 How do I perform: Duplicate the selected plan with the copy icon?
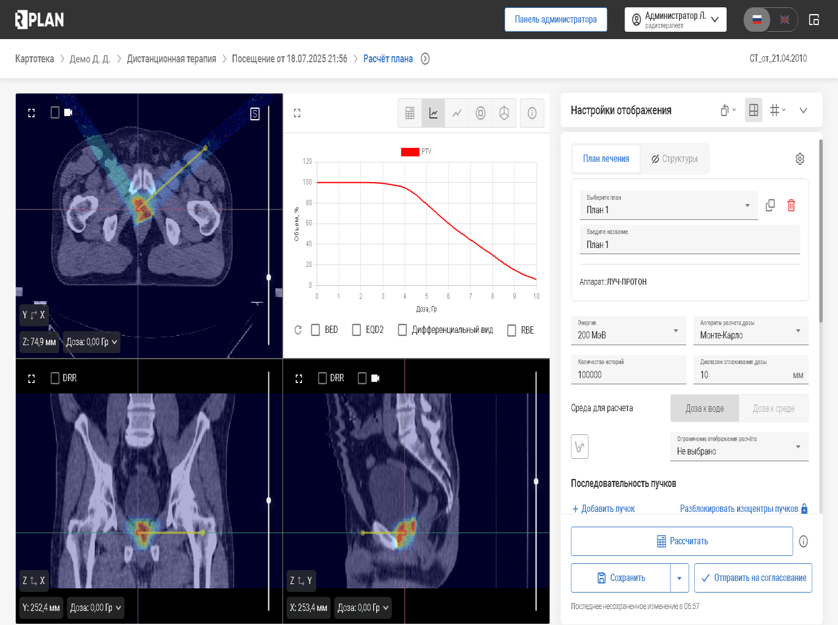(770, 205)
